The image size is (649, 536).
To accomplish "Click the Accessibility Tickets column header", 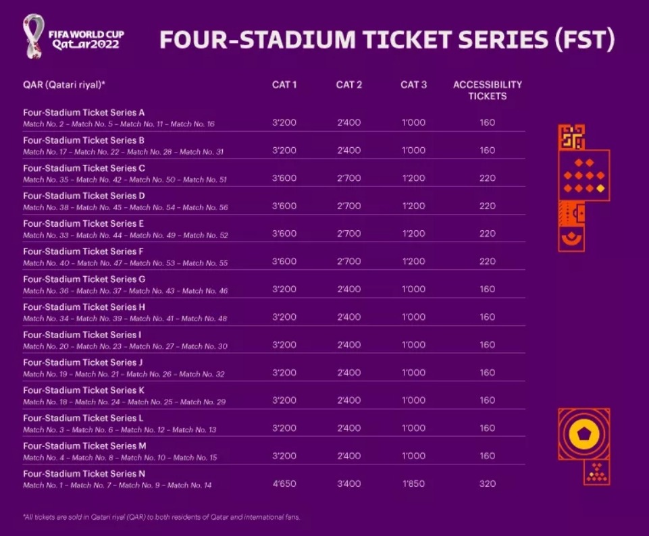I will pyautogui.click(x=488, y=90).
